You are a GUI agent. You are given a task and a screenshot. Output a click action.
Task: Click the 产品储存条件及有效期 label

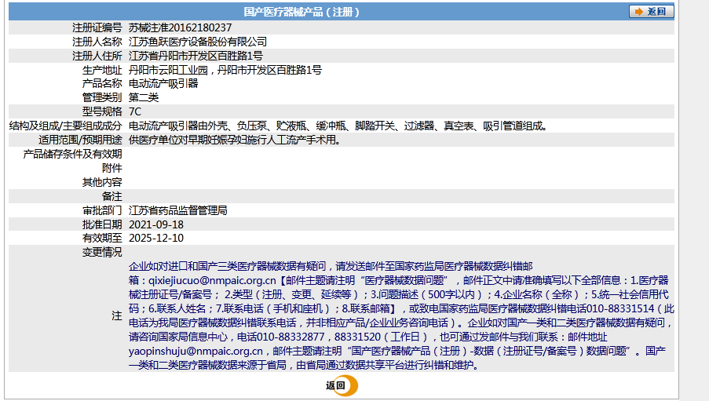pyautogui.click(x=72, y=154)
